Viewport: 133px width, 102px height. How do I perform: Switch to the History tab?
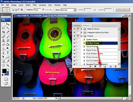77,25
